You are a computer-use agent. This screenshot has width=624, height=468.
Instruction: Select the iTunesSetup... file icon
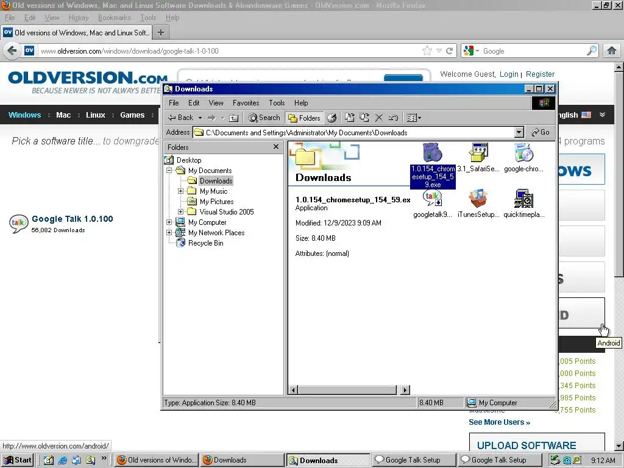click(x=478, y=199)
